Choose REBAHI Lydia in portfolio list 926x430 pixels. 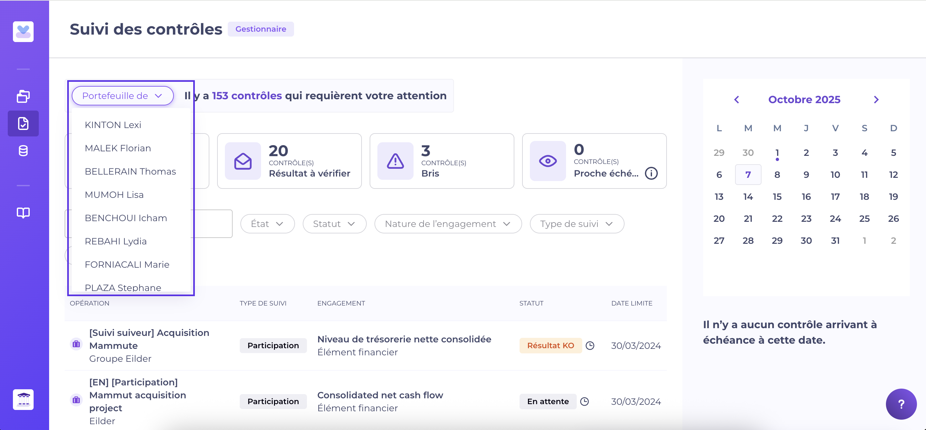[x=115, y=241]
